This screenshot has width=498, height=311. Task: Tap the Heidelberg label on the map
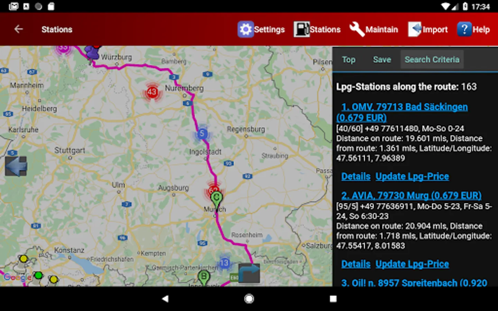tap(39, 109)
